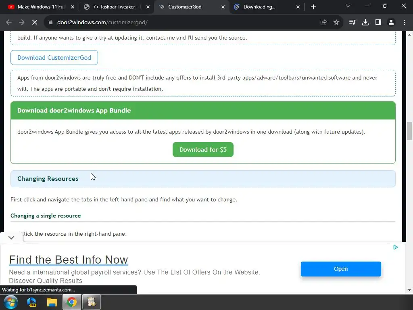This screenshot has height=310, width=413.
Task: Bookmark this page with the star icon
Action: point(336,23)
